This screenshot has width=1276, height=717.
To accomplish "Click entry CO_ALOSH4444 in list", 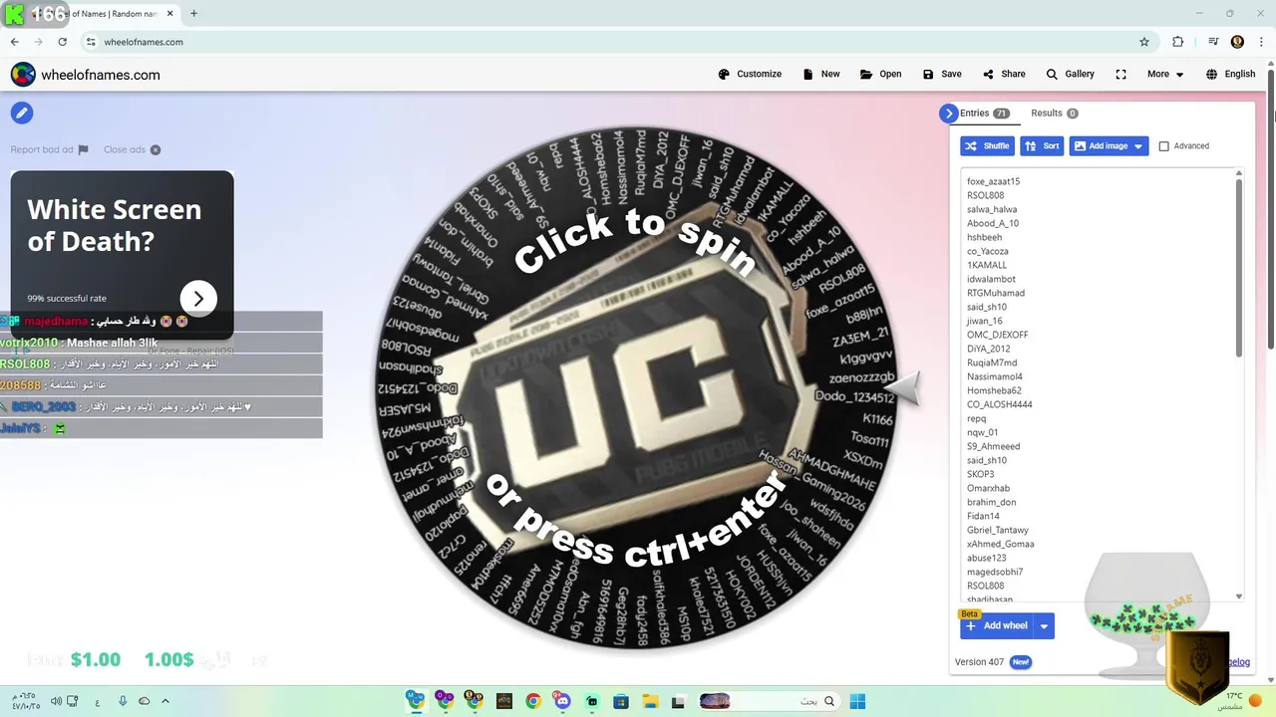I will pos(1000,404).
